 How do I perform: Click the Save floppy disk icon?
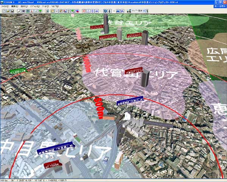12,11
